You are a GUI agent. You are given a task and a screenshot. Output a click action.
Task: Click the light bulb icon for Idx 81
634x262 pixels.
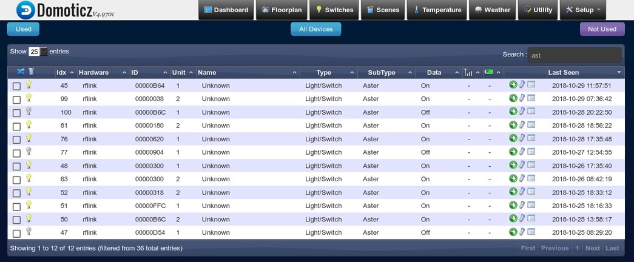point(29,125)
